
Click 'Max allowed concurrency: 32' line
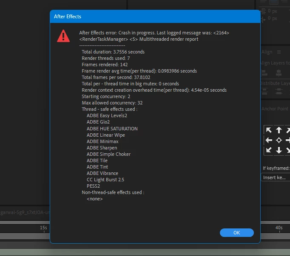point(112,103)
